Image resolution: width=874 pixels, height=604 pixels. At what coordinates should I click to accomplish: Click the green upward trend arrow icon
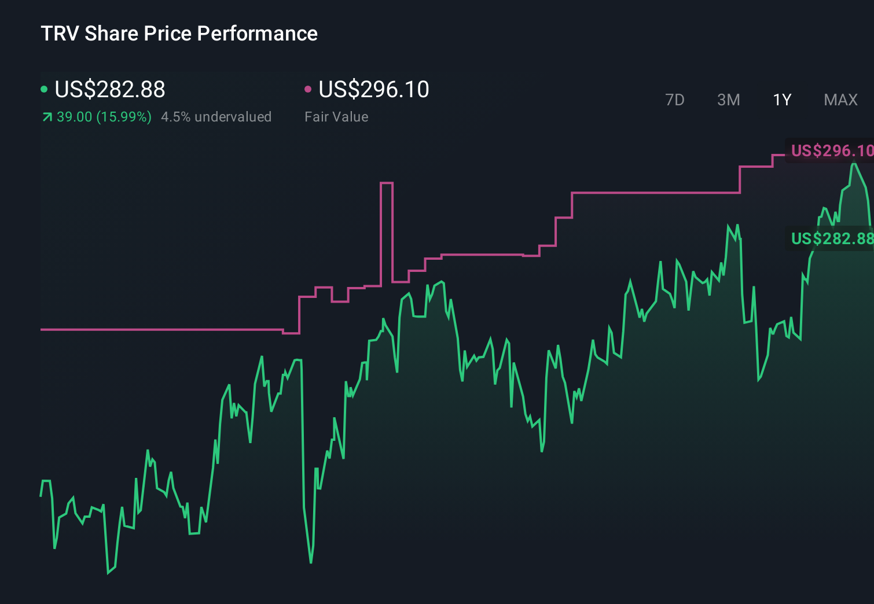(47, 117)
